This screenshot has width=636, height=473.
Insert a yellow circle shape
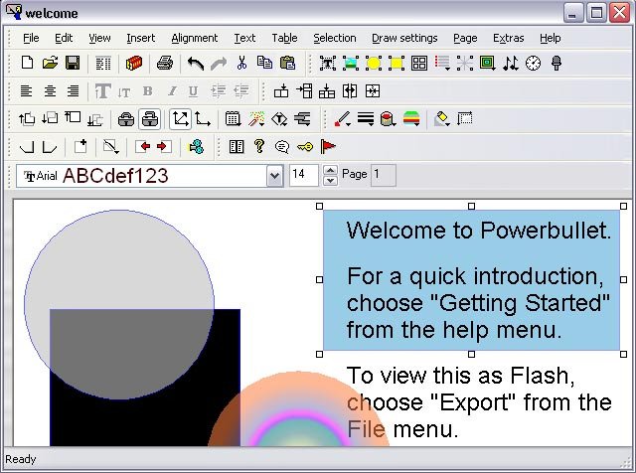coord(374,64)
